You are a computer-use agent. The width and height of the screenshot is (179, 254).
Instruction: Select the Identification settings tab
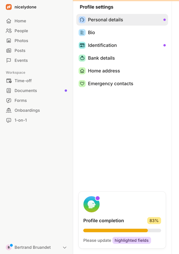(122, 45)
